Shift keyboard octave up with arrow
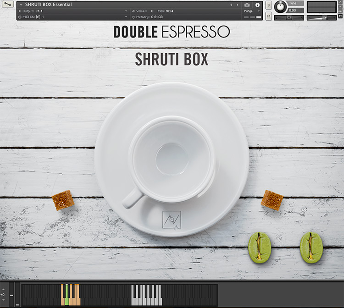344x308 pixels. (x=3, y=289)
